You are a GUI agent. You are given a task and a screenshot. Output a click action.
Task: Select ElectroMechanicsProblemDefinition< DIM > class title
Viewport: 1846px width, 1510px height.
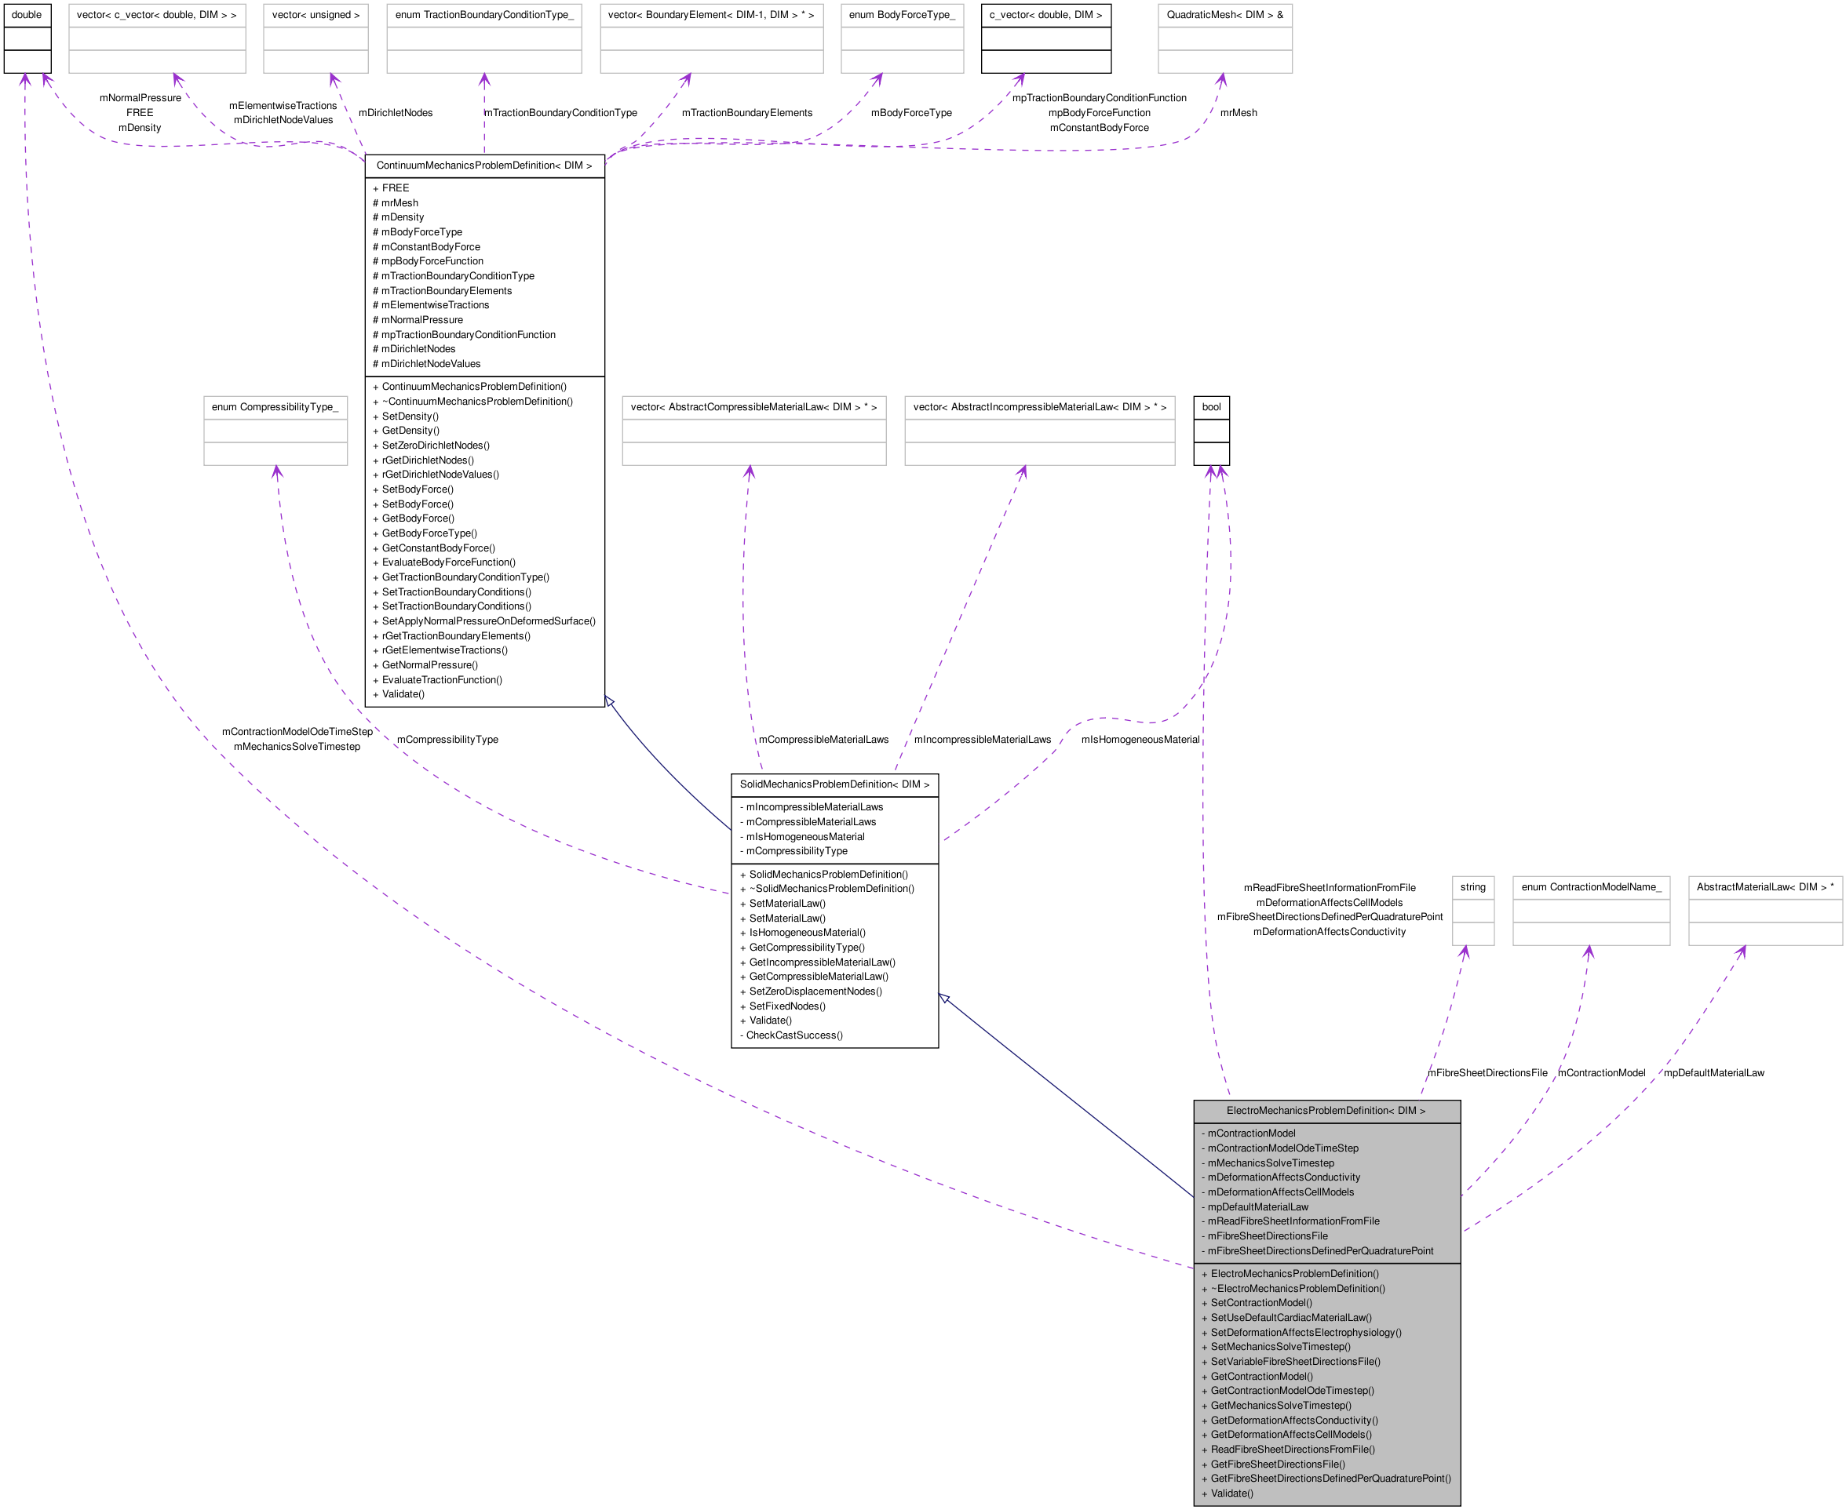click(x=1326, y=1111)
